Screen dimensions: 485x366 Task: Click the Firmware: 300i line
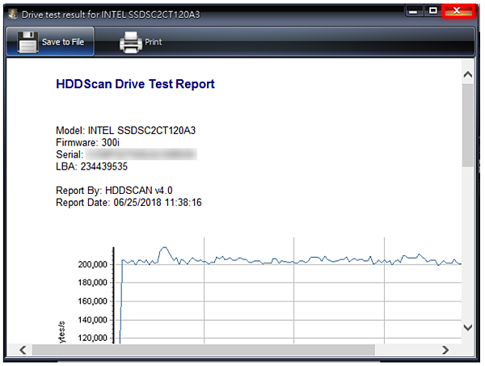point(87,142)
